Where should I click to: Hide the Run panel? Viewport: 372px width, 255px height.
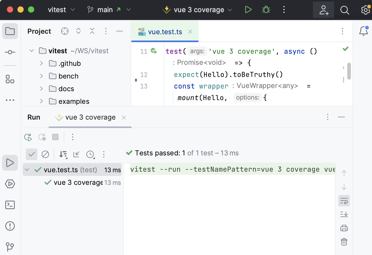[341, 117]
